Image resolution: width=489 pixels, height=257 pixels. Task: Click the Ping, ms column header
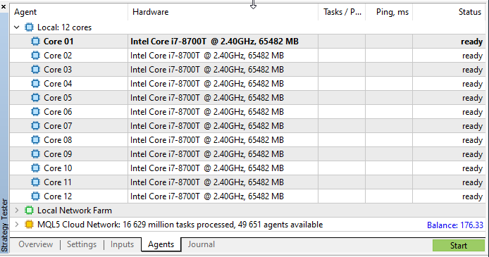point(389,12)
